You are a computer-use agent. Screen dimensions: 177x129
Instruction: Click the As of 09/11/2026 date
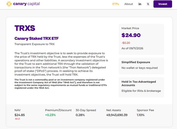[x=132, y=48]
